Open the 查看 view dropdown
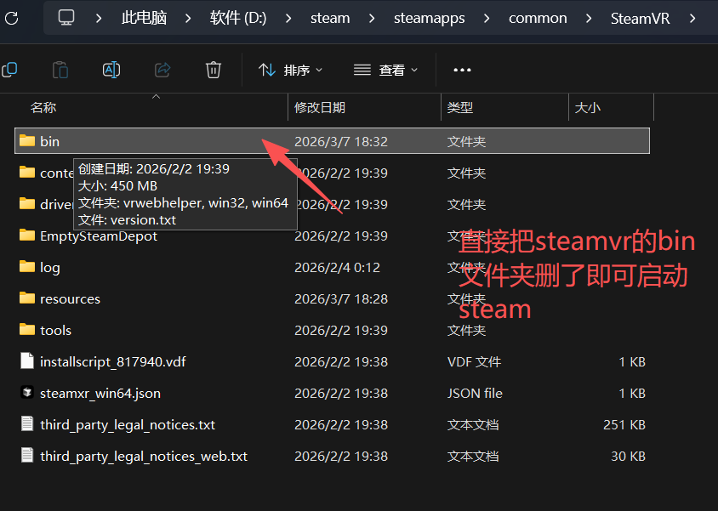The height and width of the screenshot is (511, 718). click(x=386, y=70)
